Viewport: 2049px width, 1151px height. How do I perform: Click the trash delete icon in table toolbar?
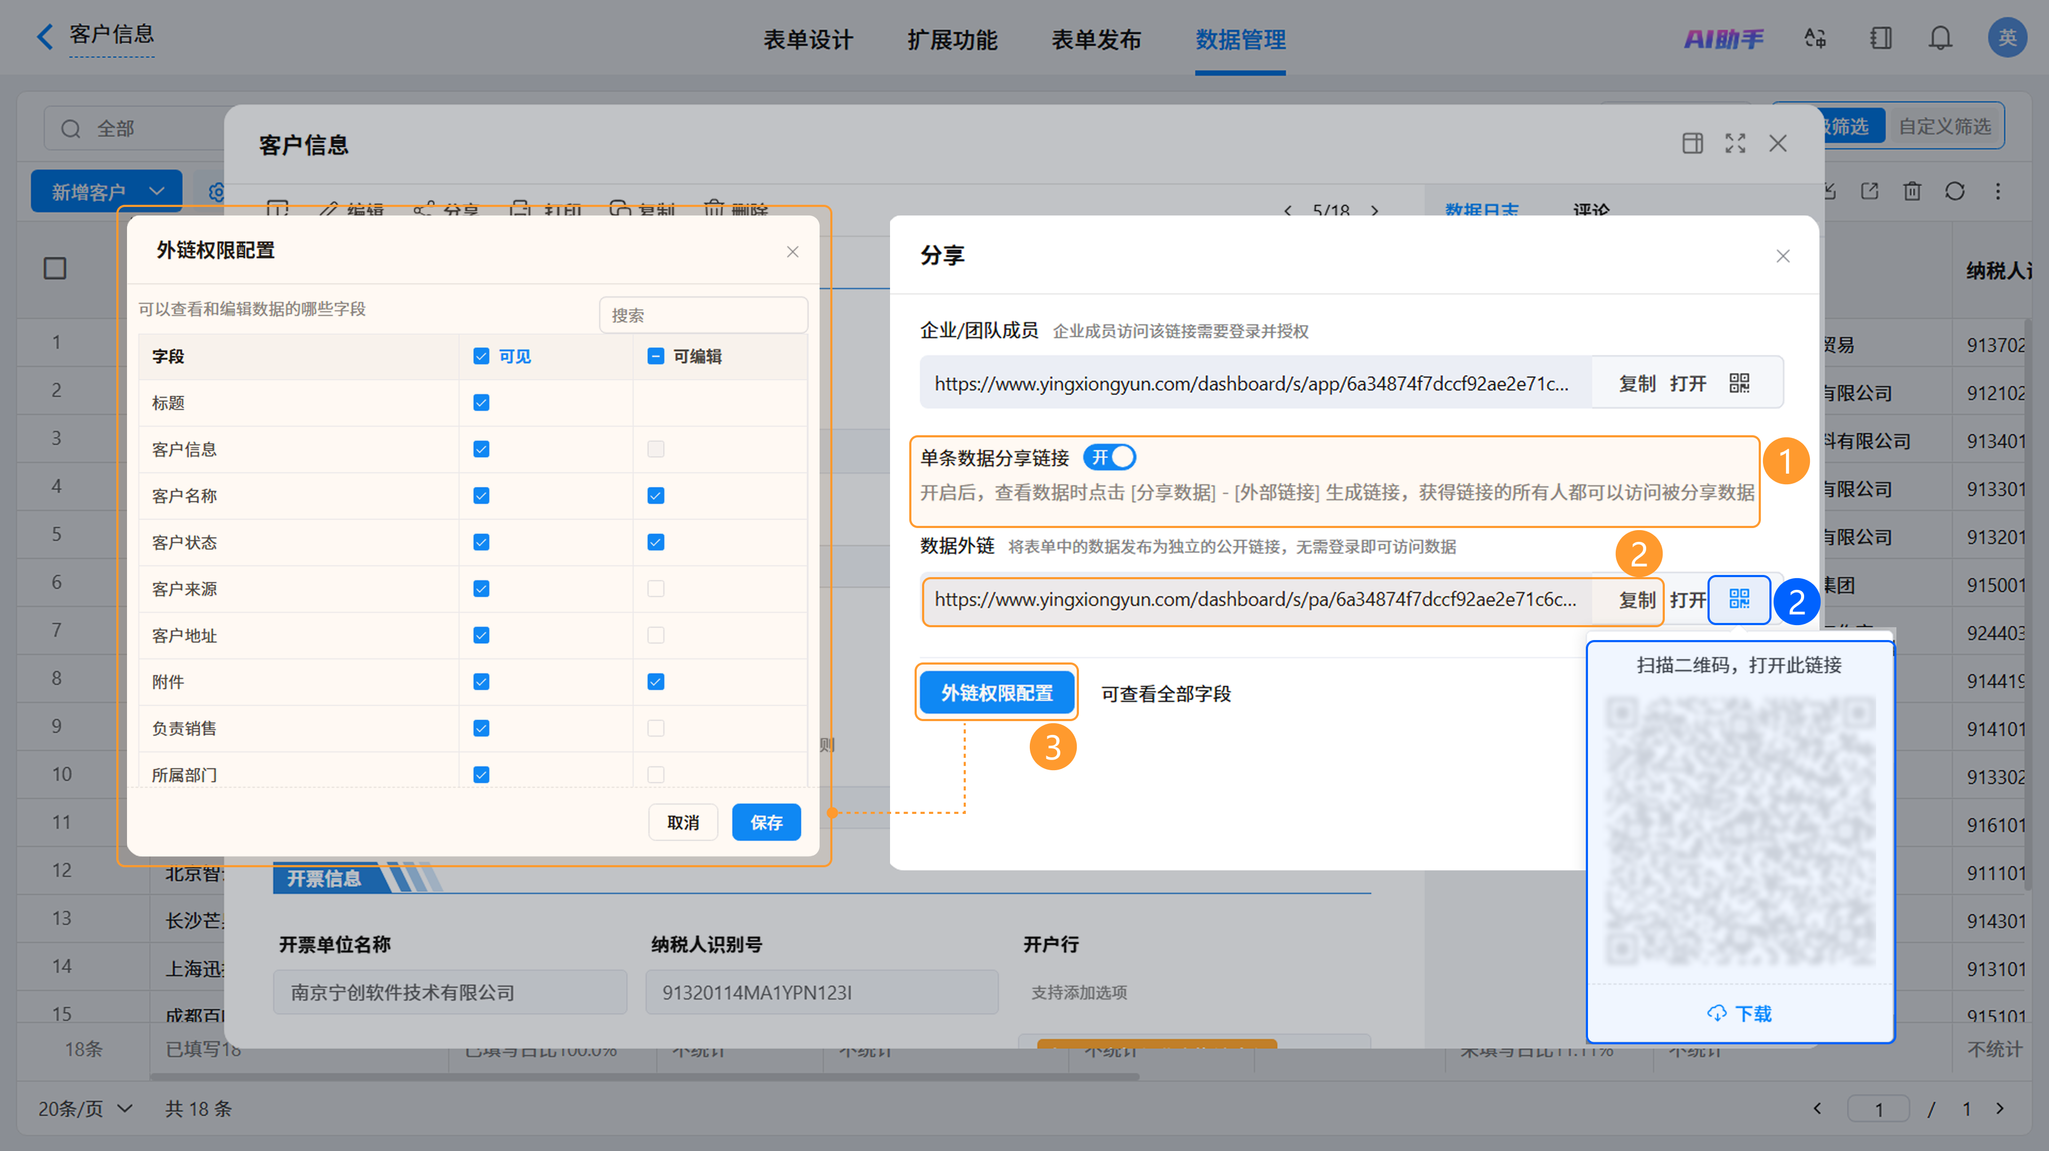(x=1912, y=191)
